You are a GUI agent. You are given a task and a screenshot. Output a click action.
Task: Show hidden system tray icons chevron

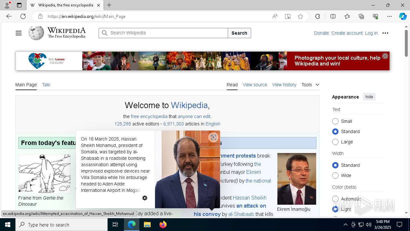click(x=345, y=225)
